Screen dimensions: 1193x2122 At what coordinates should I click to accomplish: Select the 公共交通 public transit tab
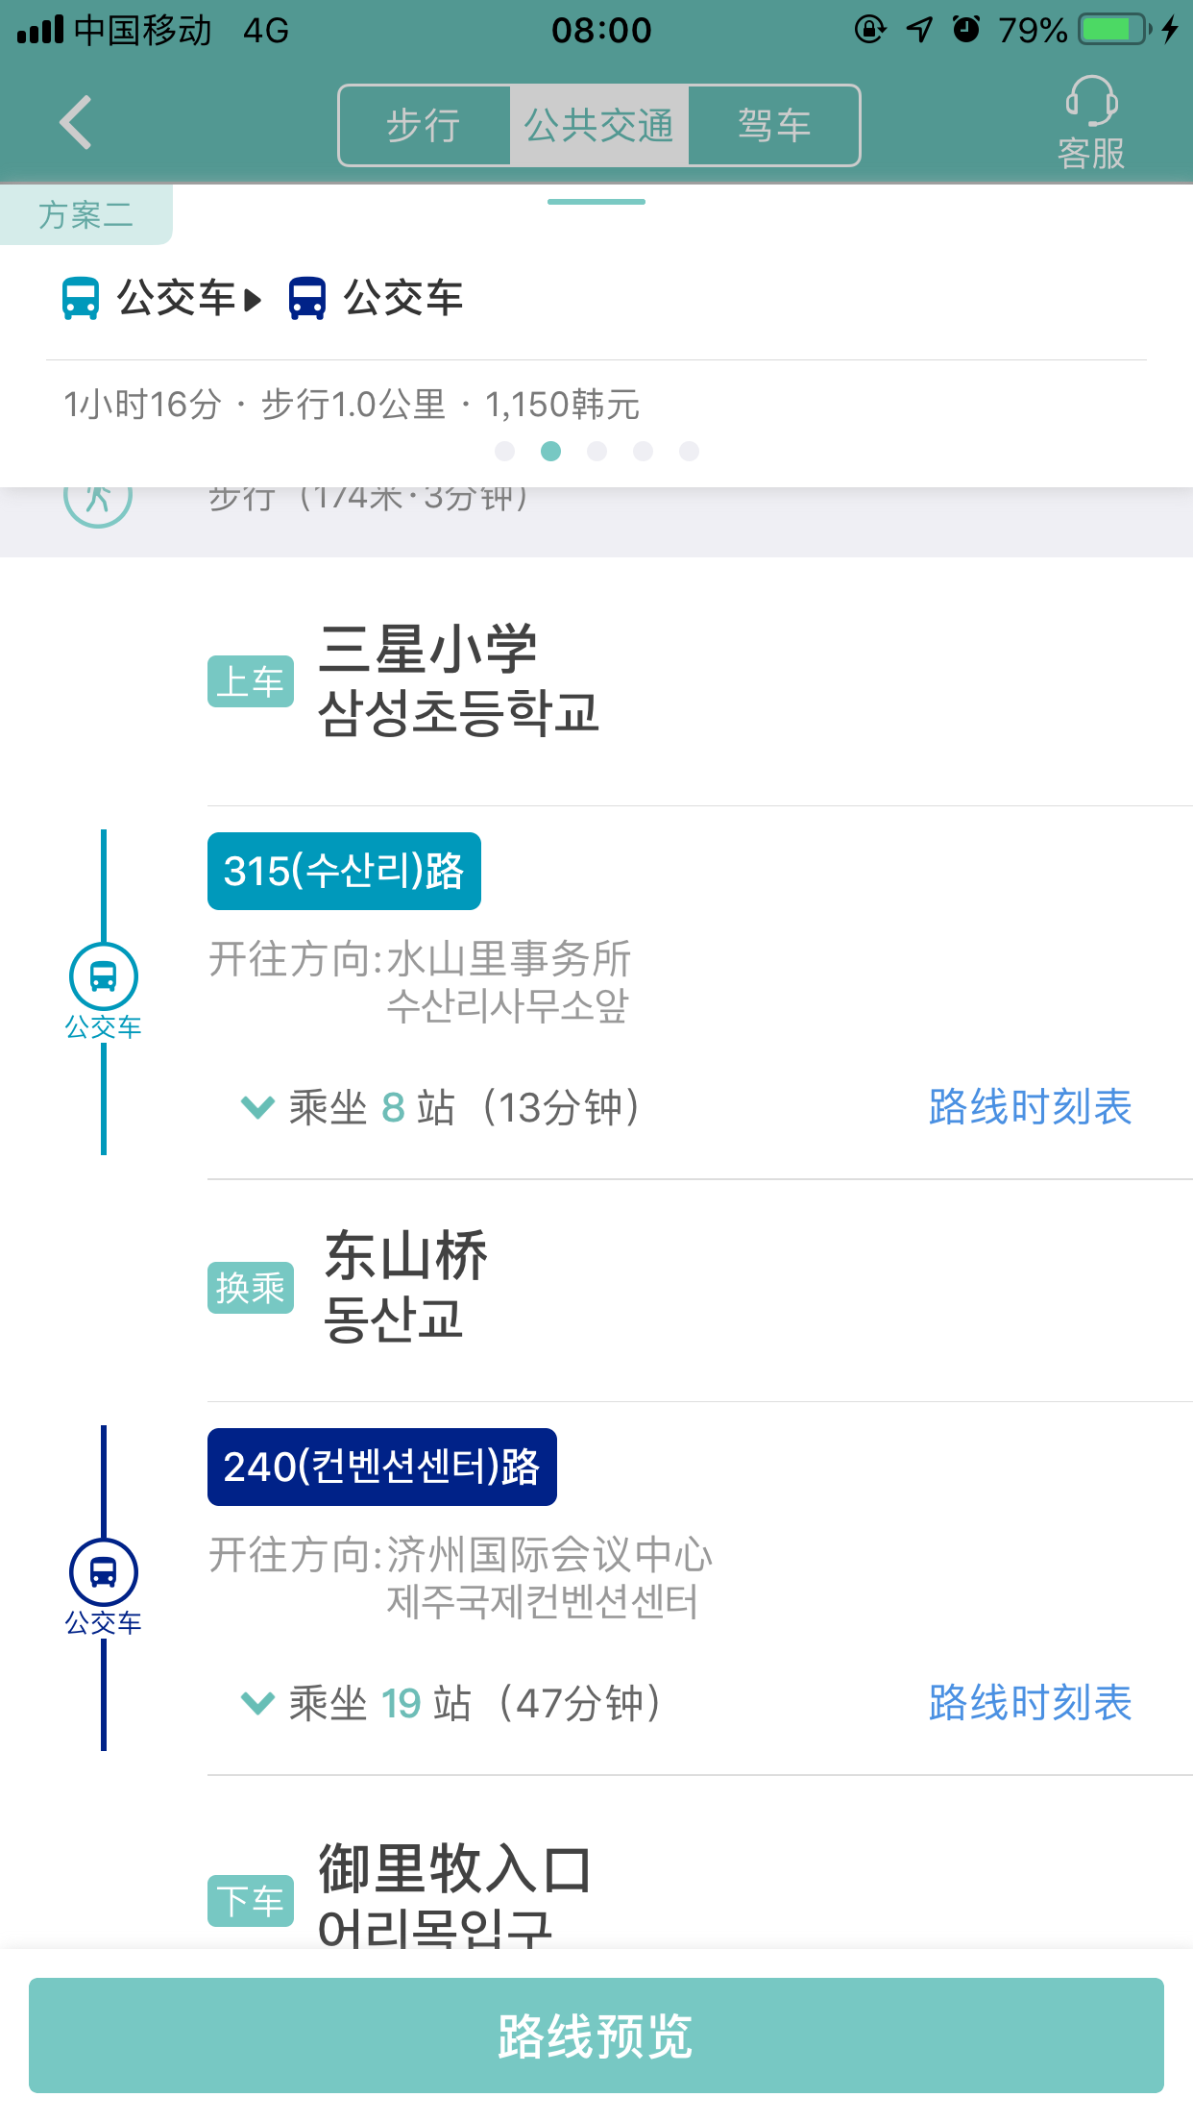(x=598, y=126)
